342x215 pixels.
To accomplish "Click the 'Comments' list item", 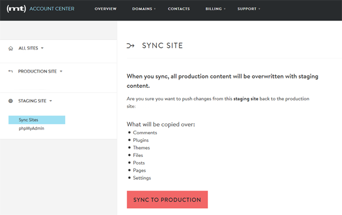I will click(x=145, y=133).
